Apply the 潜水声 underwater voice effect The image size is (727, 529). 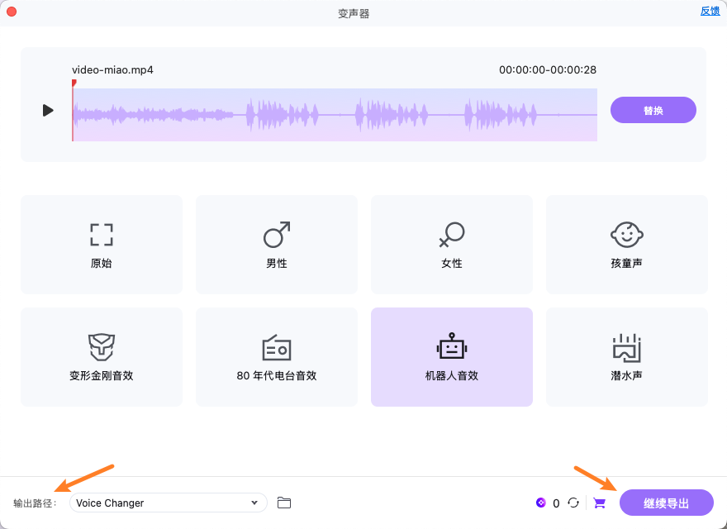[x=626, y=356]
